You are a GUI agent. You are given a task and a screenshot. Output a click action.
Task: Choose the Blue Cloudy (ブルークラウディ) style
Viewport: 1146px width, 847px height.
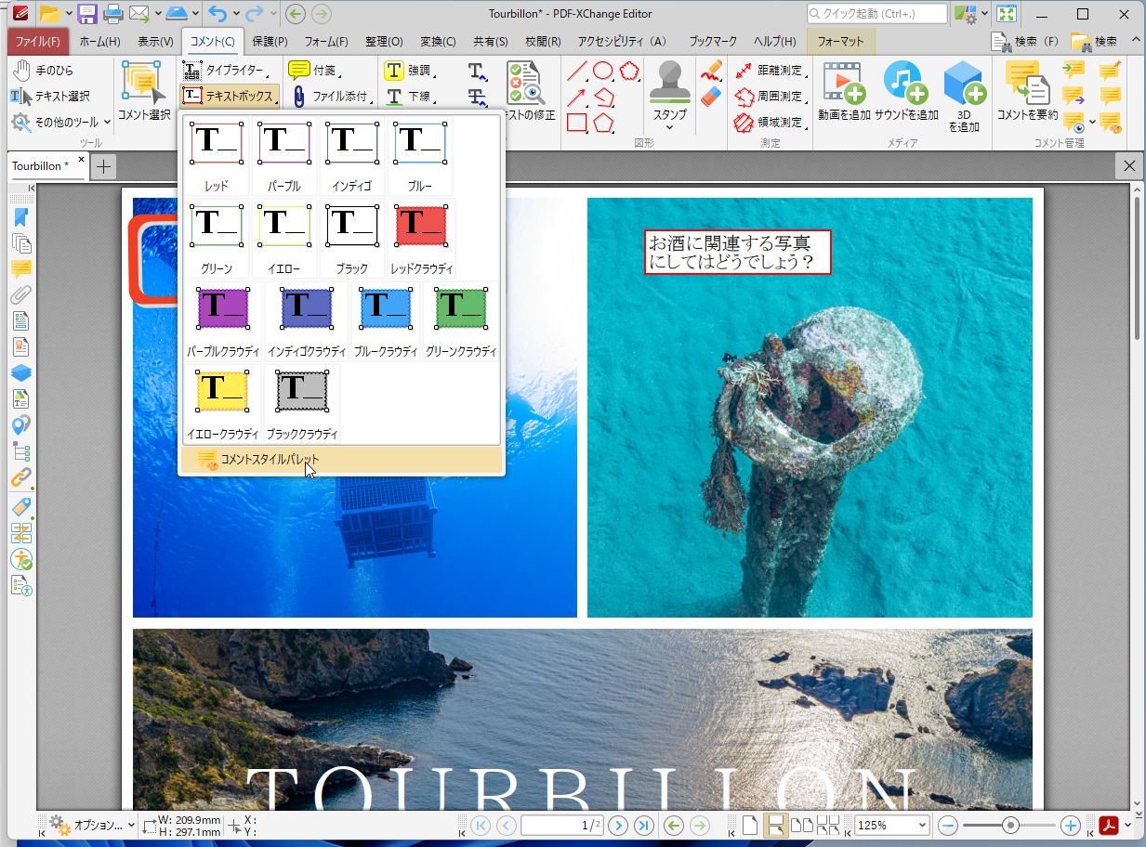386,321
